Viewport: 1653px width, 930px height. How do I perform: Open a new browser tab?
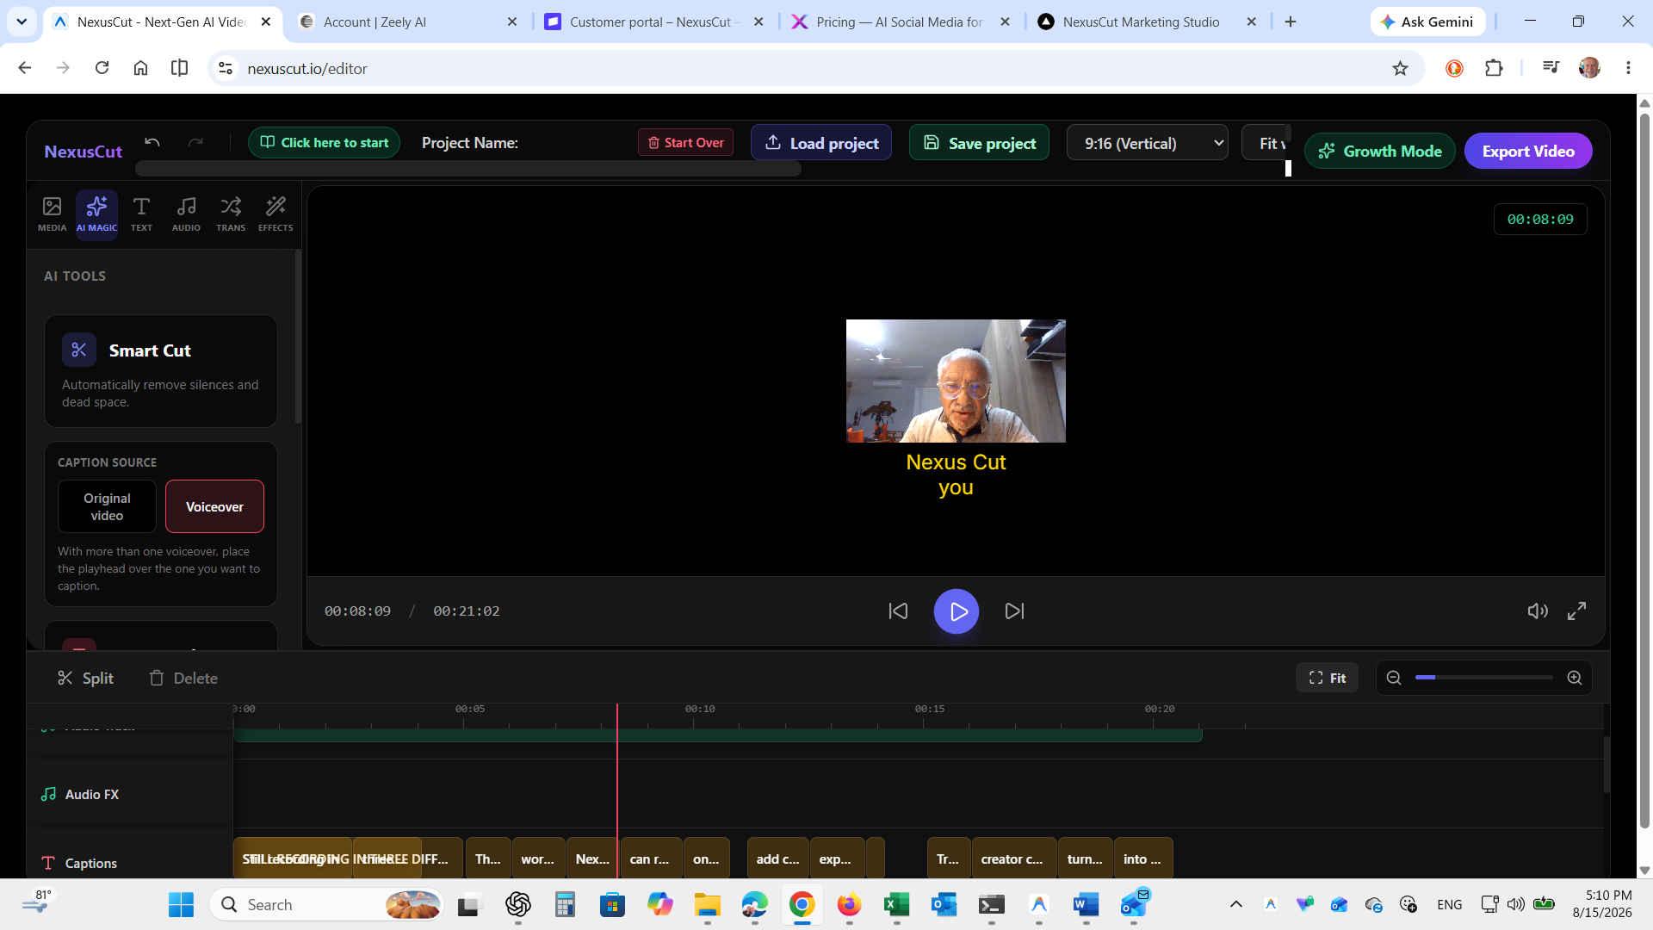(x=1290, y=22)
